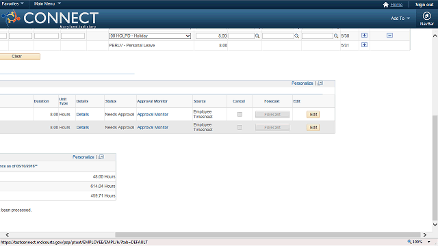This screenshot has height=246, width=438.
Task: Tick the Cancel checkbox in the second absence row
Action: pyautogui.click(x=240, y=128)
